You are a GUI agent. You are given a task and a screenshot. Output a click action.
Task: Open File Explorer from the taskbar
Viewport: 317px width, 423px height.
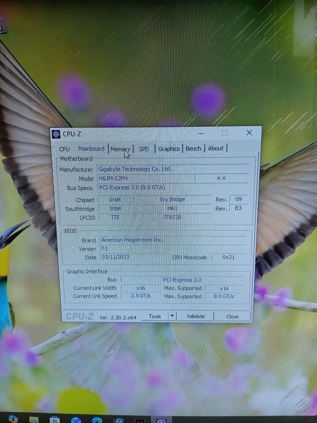[34, 420]
